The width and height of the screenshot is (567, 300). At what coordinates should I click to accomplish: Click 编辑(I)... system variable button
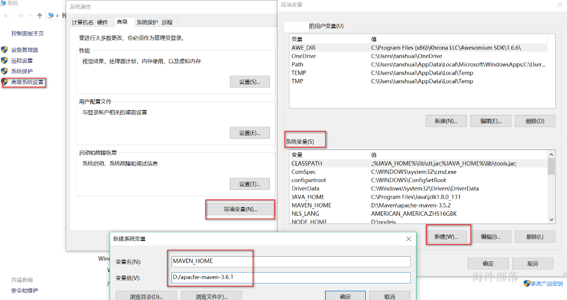coord(491,237)
